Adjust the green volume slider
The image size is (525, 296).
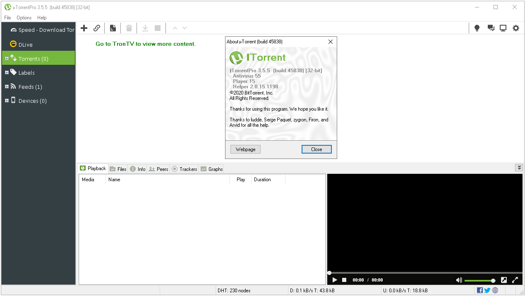480,280
